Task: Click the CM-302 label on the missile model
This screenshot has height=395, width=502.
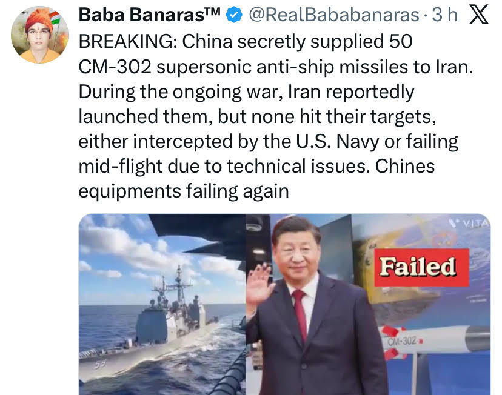Action: tap(403, 341)
